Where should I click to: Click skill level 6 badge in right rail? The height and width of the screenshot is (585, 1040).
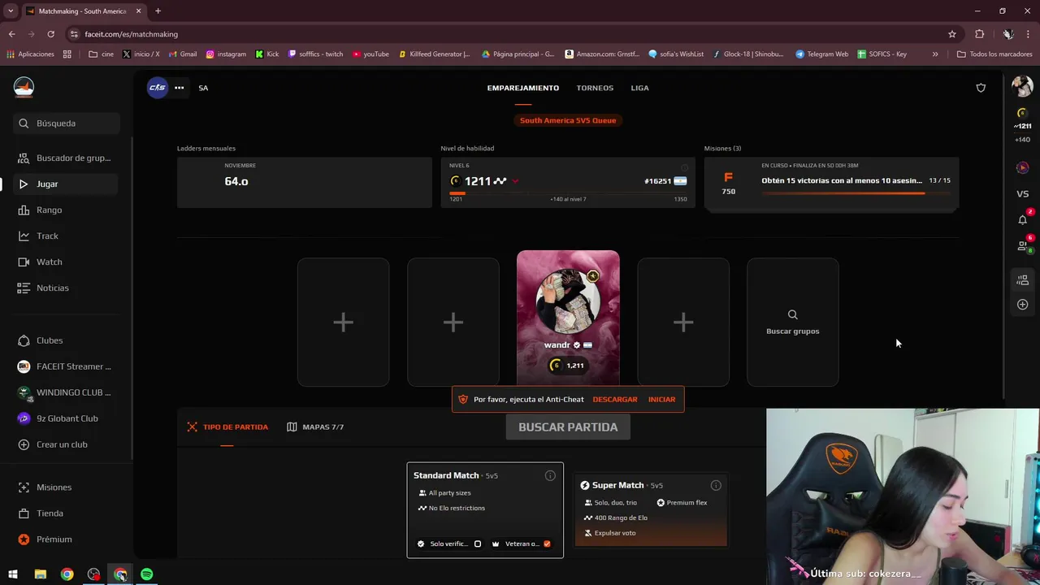(x=1022, y=113)
